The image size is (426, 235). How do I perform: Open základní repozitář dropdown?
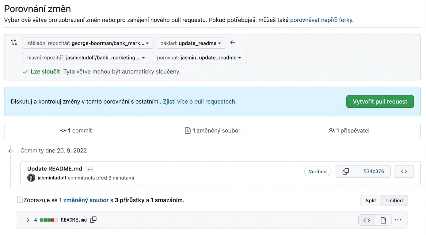pyautogui.click(x=88, y=43)
